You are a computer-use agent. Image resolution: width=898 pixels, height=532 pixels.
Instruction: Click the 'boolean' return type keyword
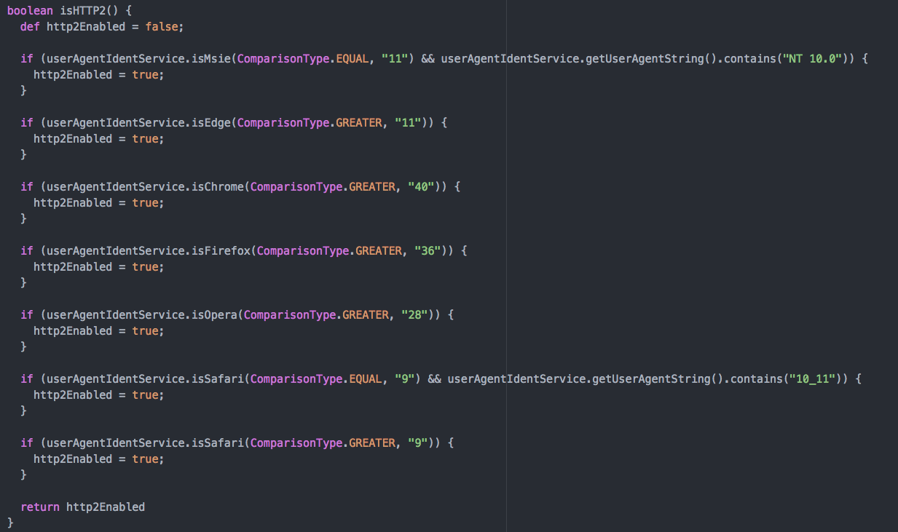(x=30, y=11)
